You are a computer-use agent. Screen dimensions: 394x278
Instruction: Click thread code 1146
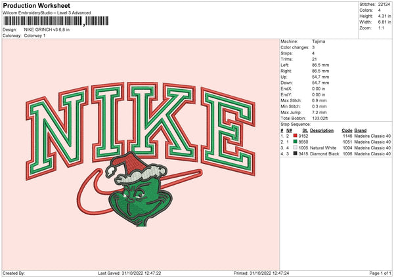[x=347, y=136]
